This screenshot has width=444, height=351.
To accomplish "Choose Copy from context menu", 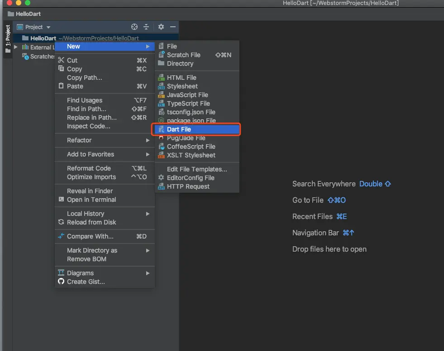I will [x=105, y=69].
